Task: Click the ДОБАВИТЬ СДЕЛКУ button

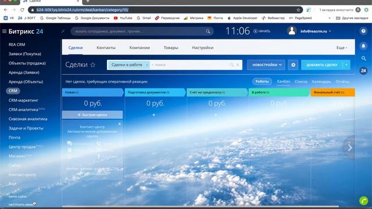Action: (321, 64)
